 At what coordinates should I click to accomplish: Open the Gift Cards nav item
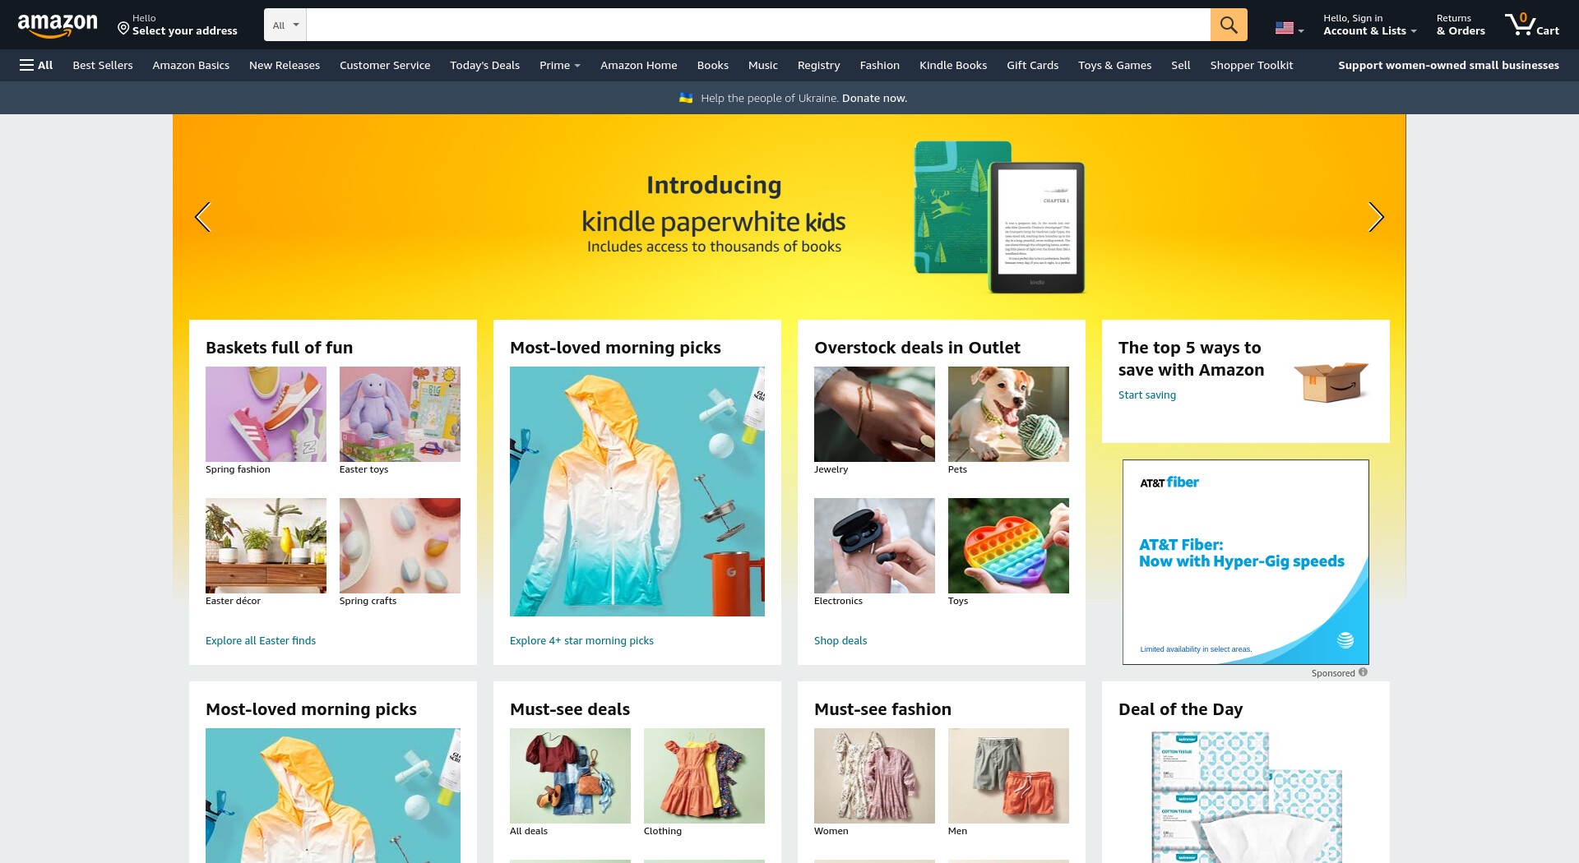(x=1032, y=65)
